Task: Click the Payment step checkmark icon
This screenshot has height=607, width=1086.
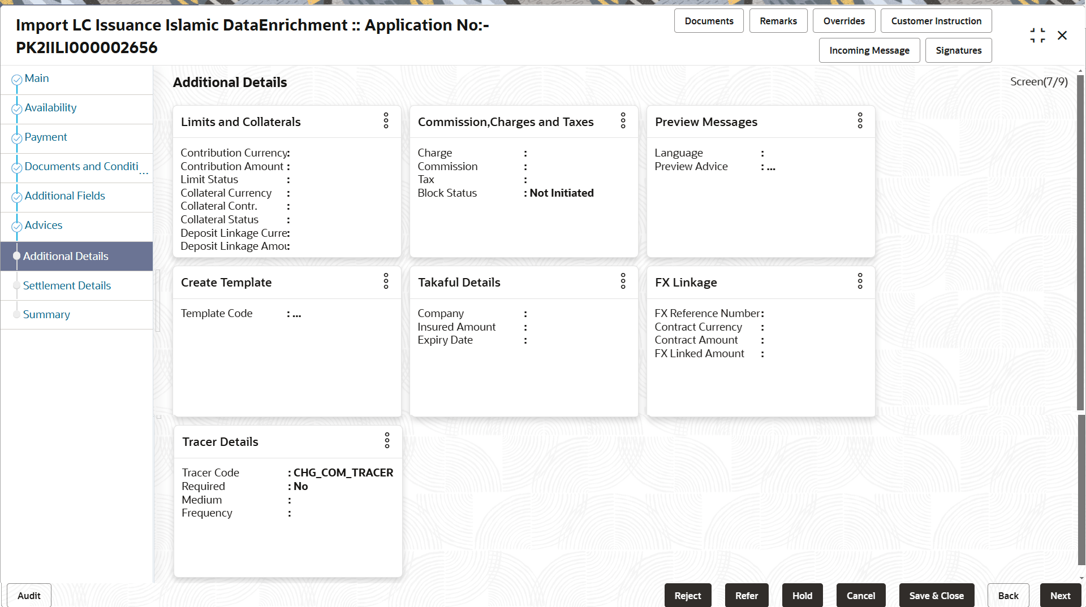Action: 17,138
